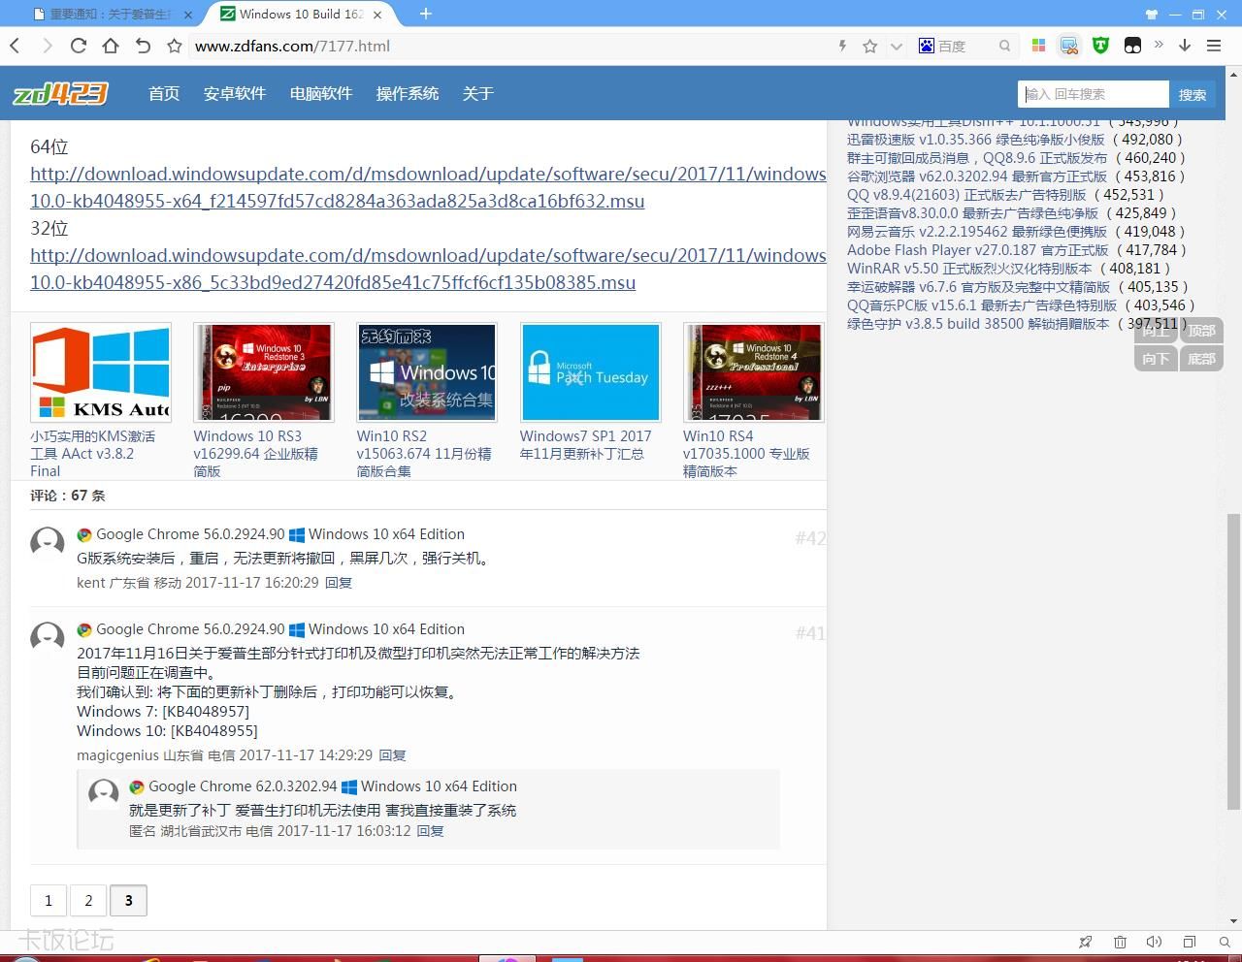
Task: Open the 32-bit kb4048955-x86 download link
Action: (428, 269)
